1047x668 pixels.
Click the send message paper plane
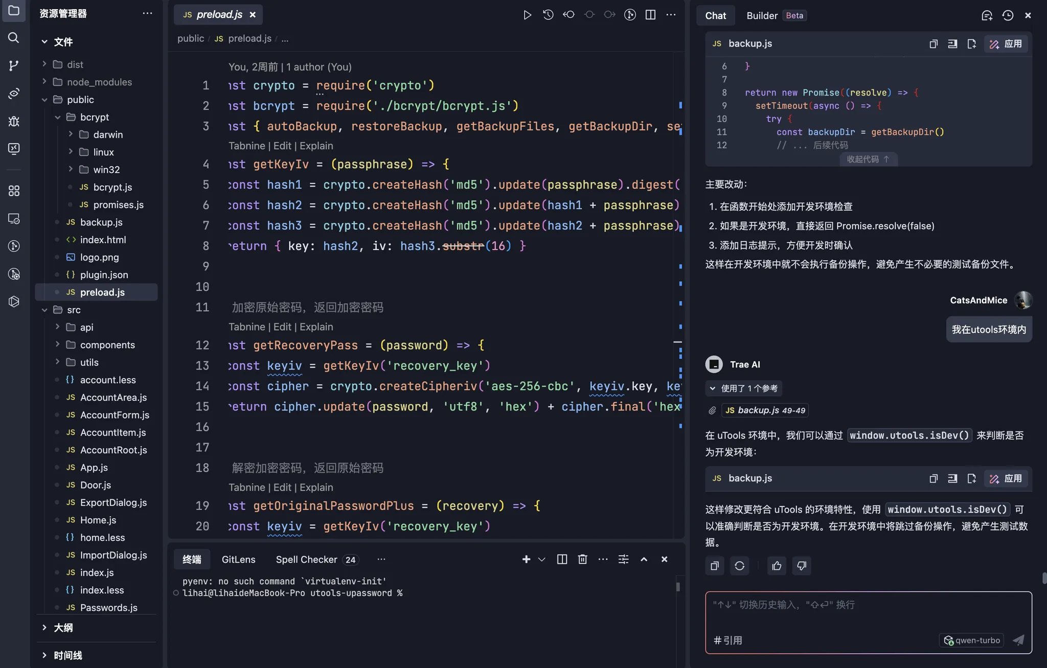click(1018, 640)
